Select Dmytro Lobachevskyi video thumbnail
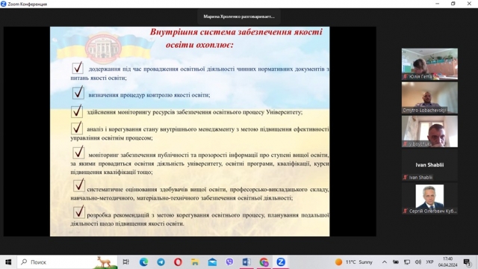 429,98
